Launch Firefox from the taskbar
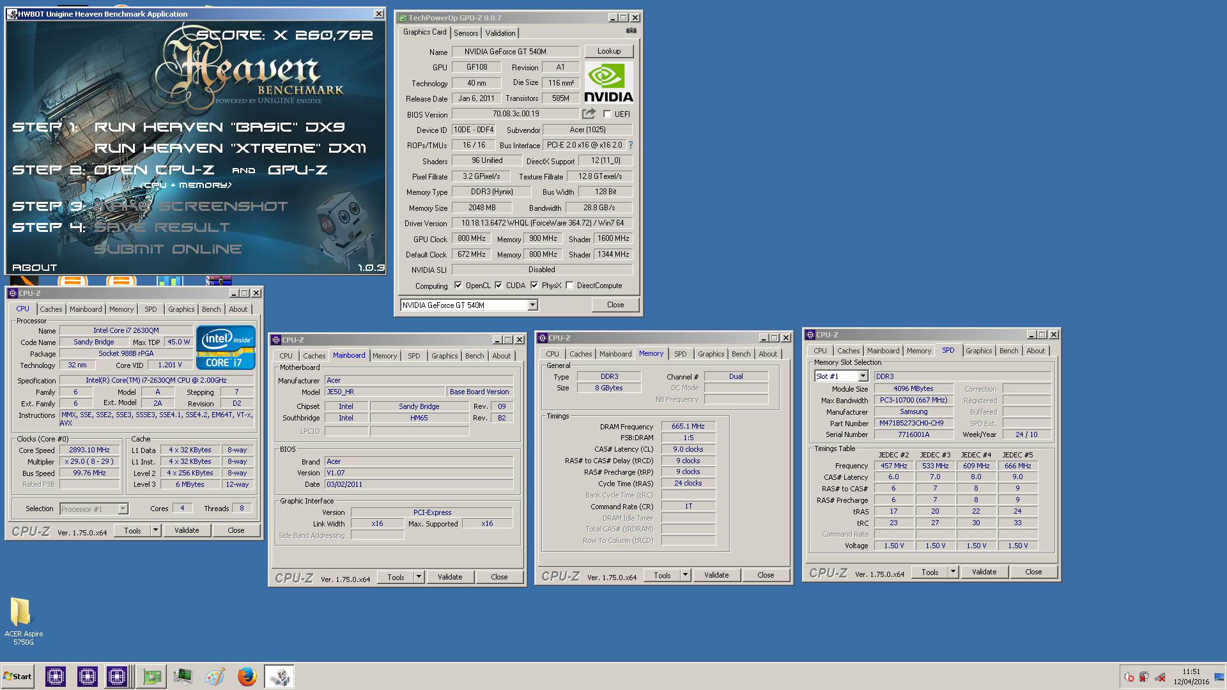Viewport: 1227px width, 690px height. (x=247, y=677)
